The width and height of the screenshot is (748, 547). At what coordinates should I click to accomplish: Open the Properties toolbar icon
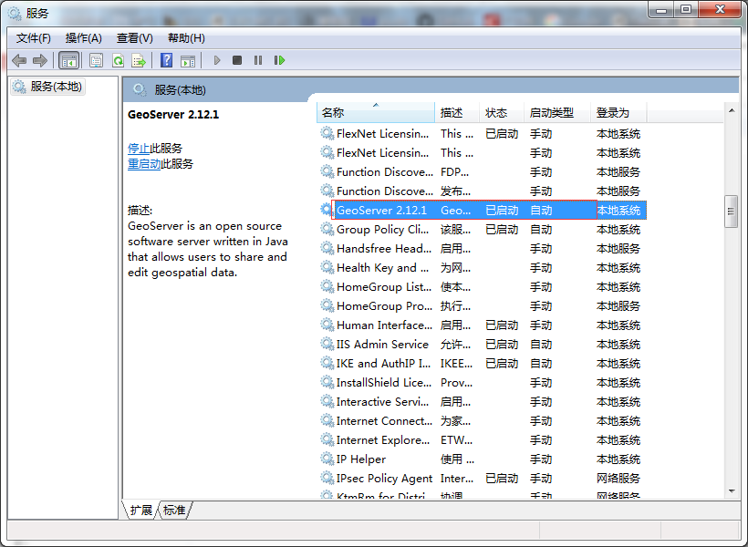pos(97,60)
